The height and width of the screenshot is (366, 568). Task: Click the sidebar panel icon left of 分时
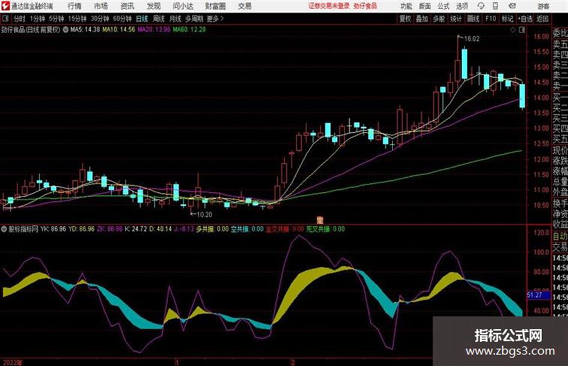click(5, 19)
